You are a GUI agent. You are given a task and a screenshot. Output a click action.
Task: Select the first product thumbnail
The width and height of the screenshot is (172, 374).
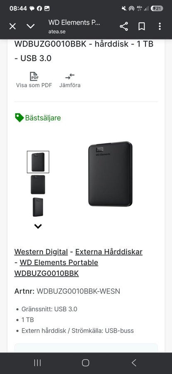38,162
